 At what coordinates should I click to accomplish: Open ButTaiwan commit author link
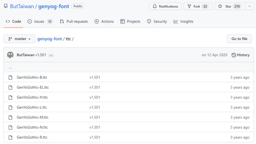(x=26, y=55)
